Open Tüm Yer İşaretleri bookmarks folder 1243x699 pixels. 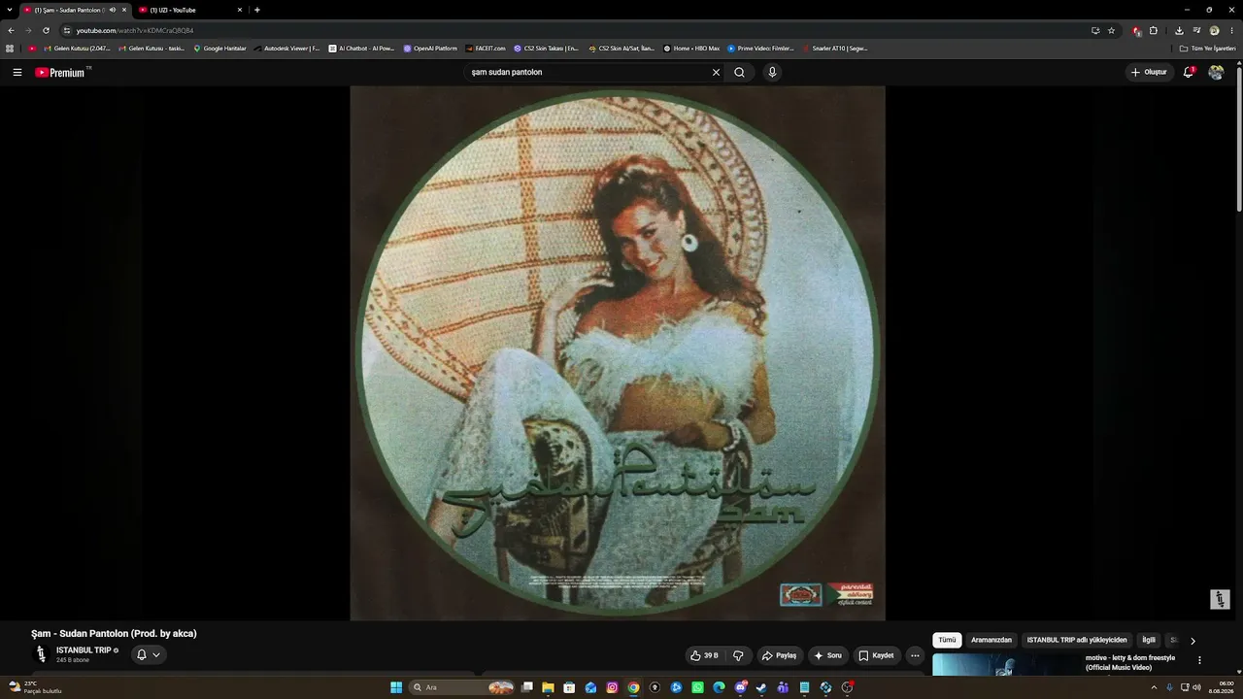coord(1207,48)
